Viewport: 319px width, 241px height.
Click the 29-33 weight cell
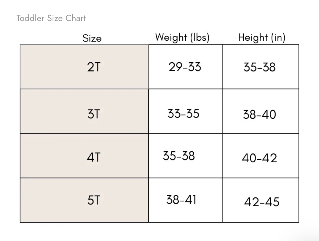pyautogui.click(x=185, y=67)
